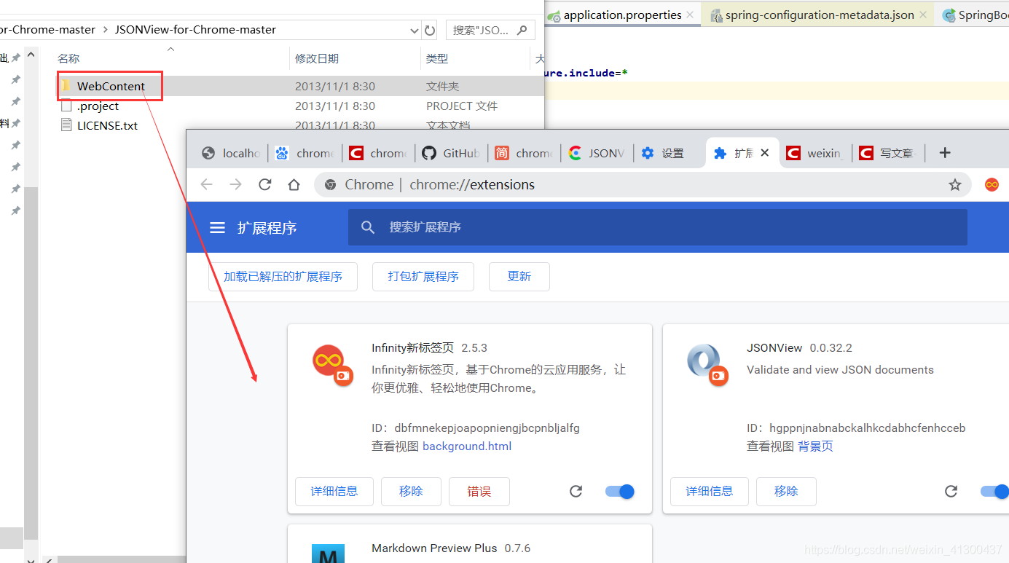The height and width of the screenshot is (563, 1009).
Task: Reload the JSONView extension
Action: pyautogui.click(x=951, y=492)
